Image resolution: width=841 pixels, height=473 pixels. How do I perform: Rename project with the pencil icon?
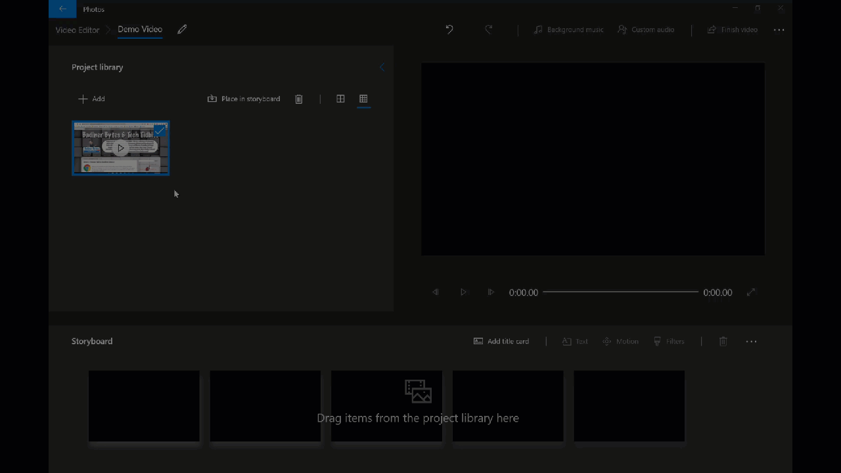pyautogui.click(x=182, y=30)
